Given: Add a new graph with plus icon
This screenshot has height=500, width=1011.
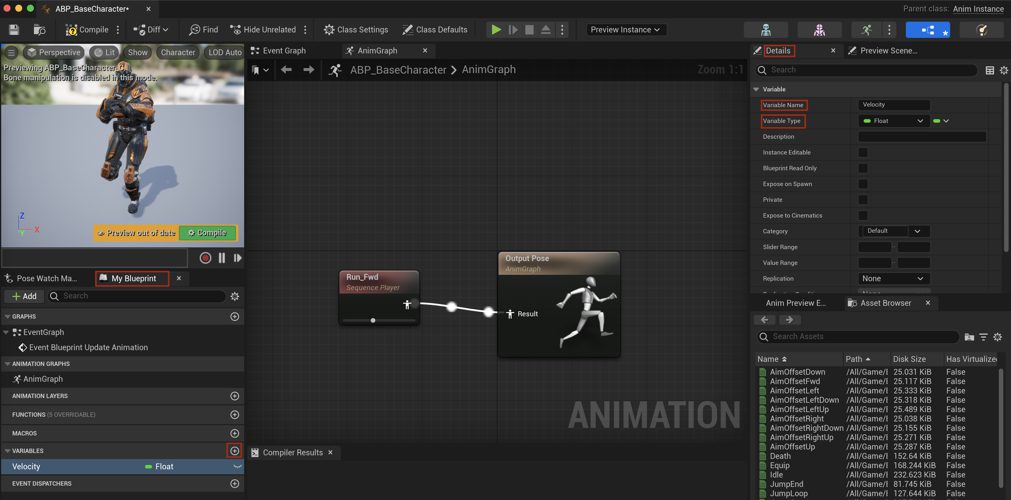Looking at the screenshot, I should 235,317.
